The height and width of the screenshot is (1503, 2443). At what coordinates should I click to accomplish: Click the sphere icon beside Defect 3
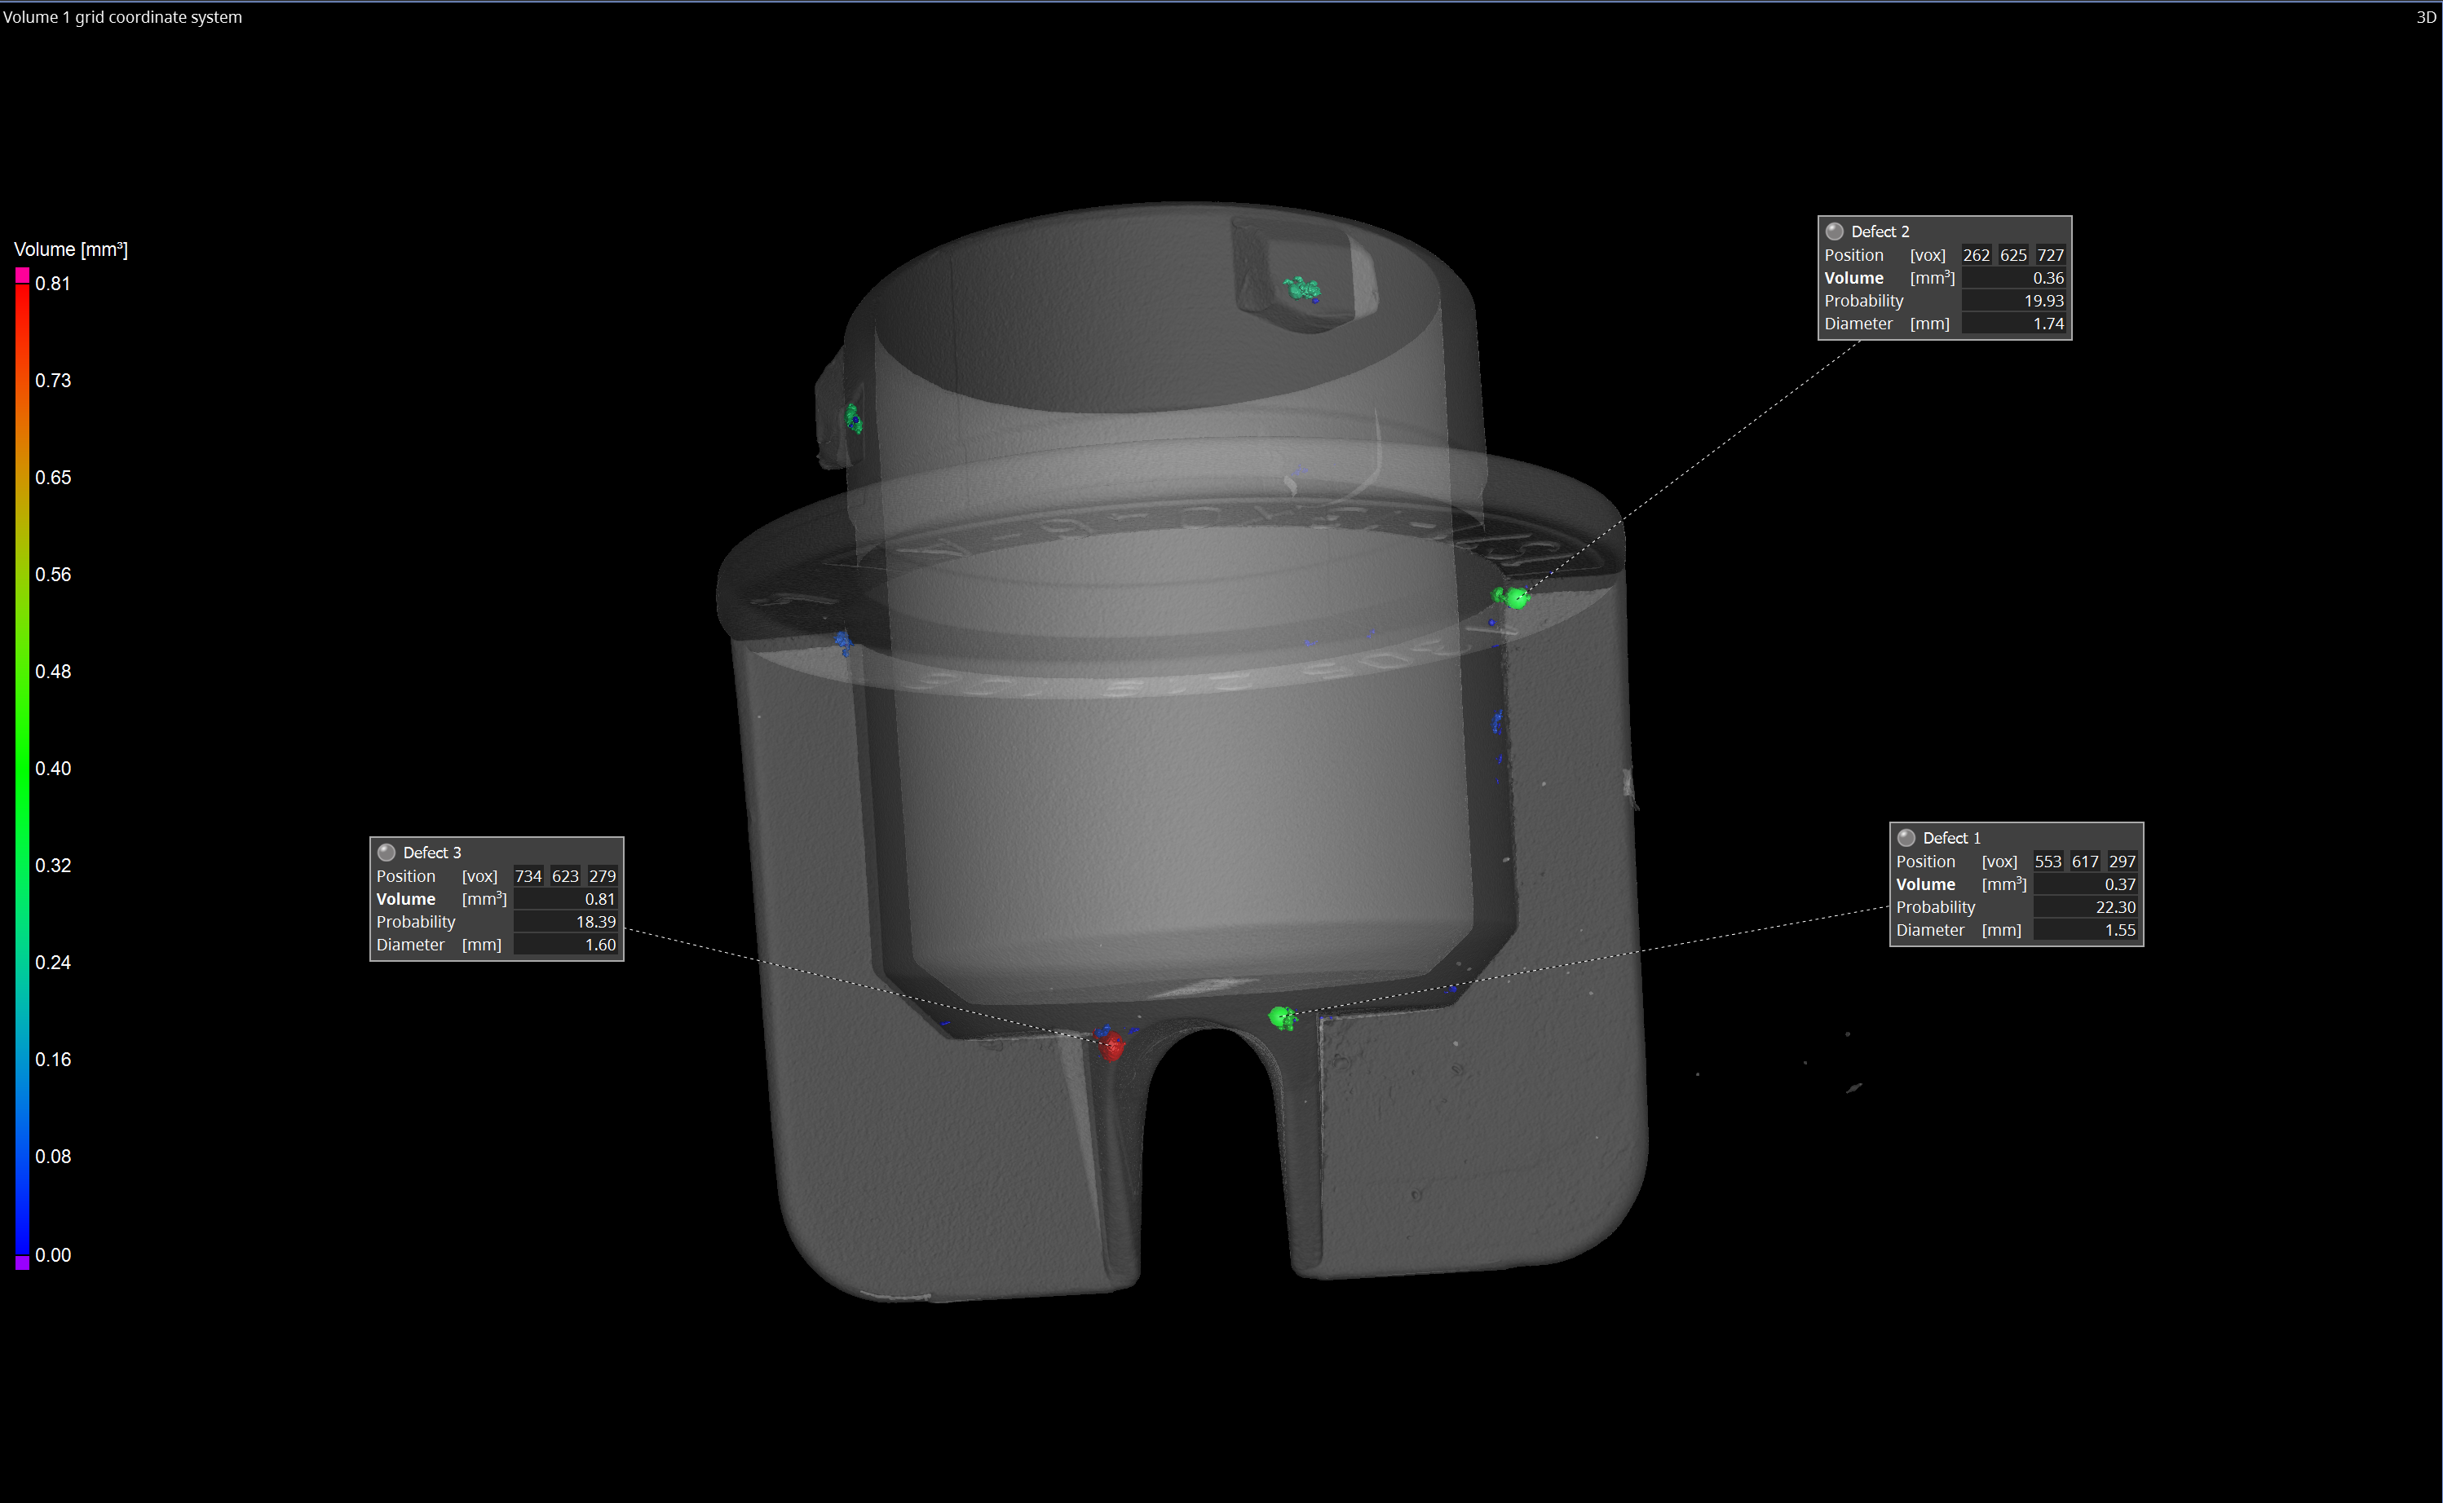(x=387, y=853)
